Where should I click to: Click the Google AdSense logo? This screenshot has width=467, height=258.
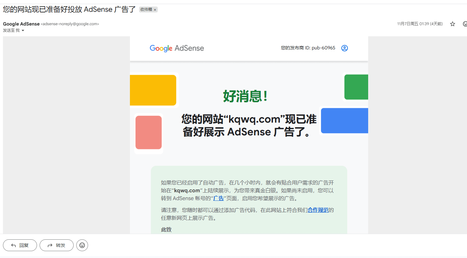177,48
